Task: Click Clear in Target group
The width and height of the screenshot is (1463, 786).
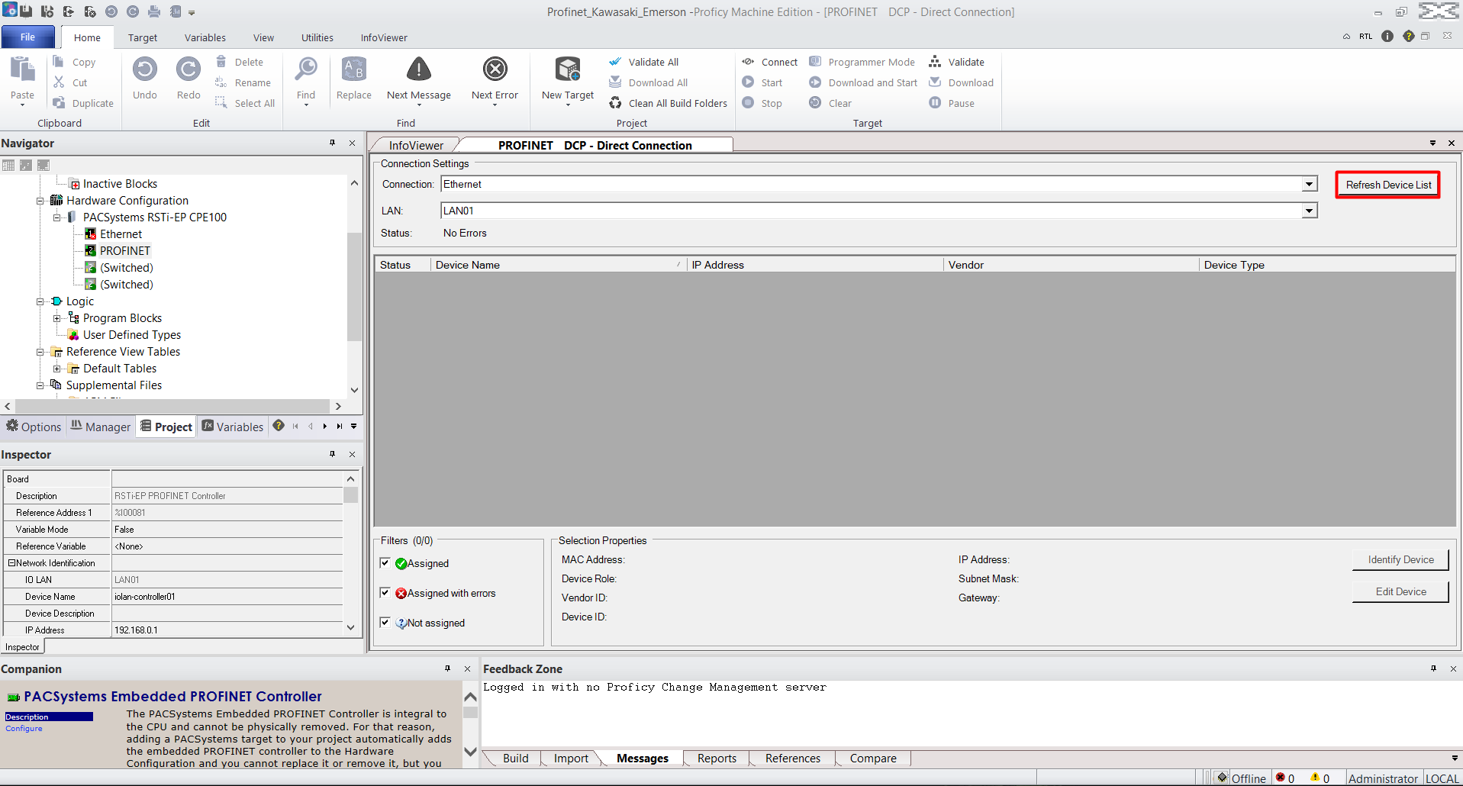Action: (x=830, y=103)
